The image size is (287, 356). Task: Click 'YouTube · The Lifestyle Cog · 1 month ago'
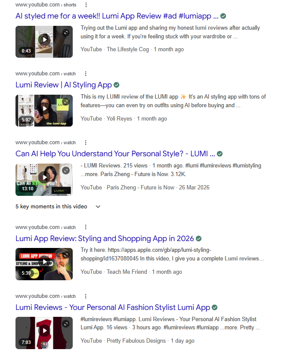click(x=132, y=50)
